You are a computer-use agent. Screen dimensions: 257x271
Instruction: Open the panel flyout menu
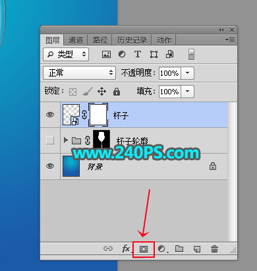[x=230, y=40]
